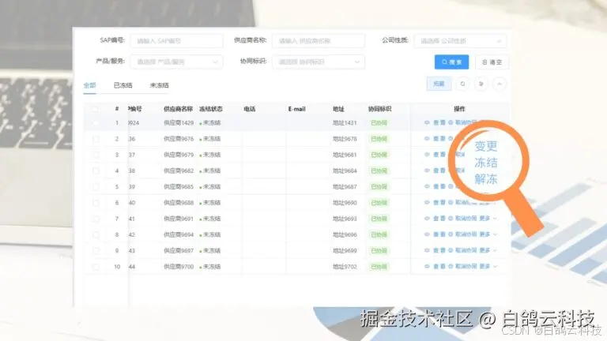The height and width of the screenshot is (341, 607).
Task: Click the 电话 column header
Action: [x=250, y=109]
